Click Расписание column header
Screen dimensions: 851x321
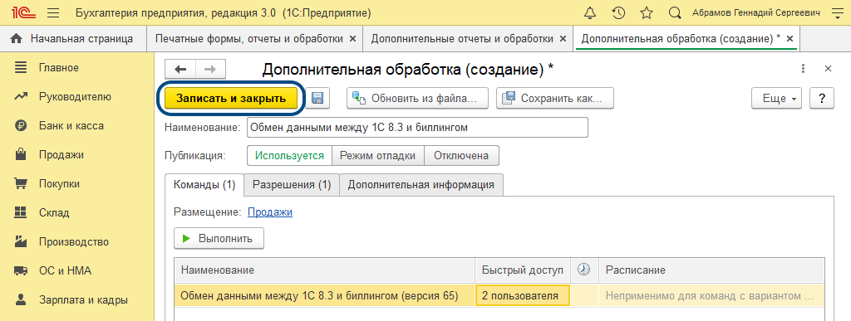click(x=711, y=270)
